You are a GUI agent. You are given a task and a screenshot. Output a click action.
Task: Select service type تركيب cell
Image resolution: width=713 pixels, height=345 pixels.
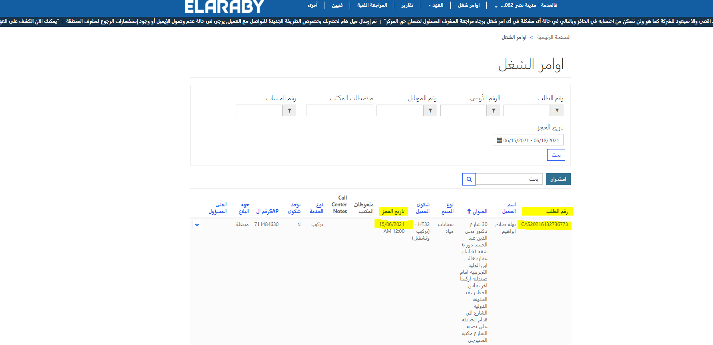317,224
